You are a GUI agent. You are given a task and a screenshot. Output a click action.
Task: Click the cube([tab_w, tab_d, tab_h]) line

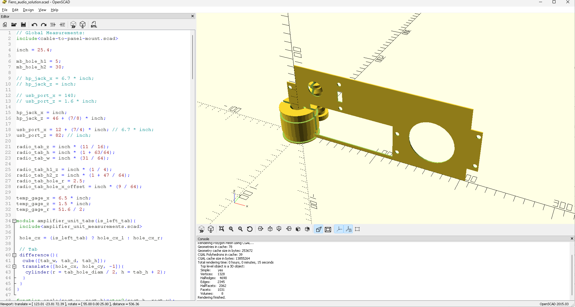64,261
